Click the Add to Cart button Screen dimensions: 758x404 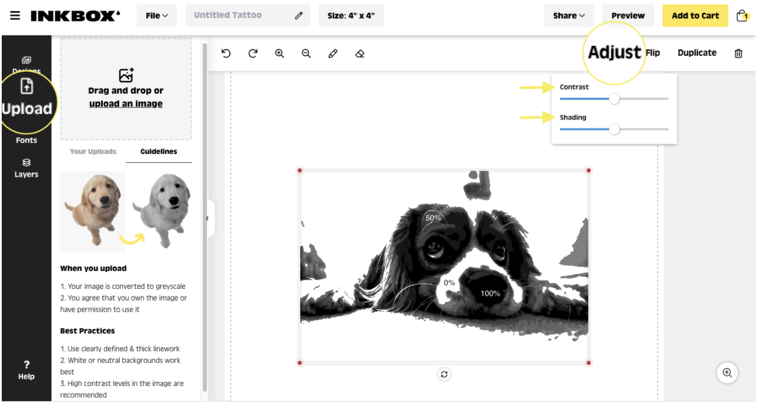(695, 16)
